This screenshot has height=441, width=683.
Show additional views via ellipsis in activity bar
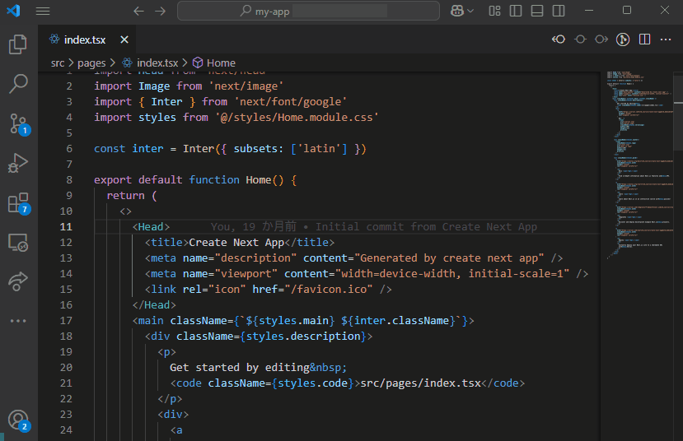[18, 321]
